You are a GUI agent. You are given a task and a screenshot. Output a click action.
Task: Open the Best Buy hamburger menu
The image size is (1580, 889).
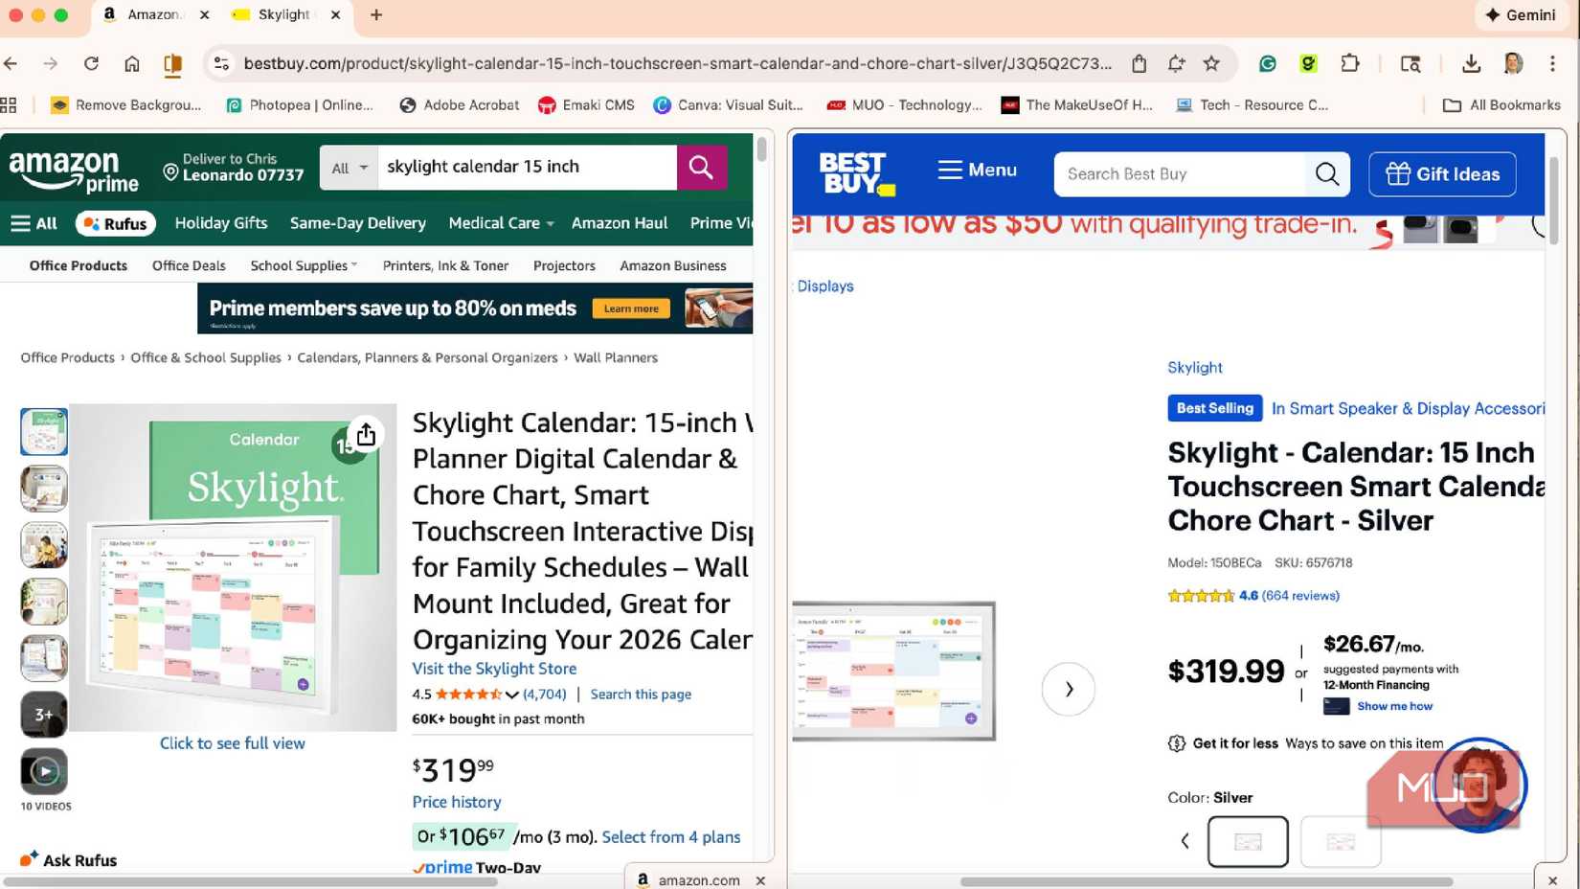pos(978,170)
